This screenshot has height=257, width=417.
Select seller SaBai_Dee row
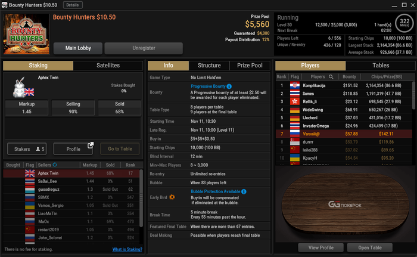tap(71, 181)
